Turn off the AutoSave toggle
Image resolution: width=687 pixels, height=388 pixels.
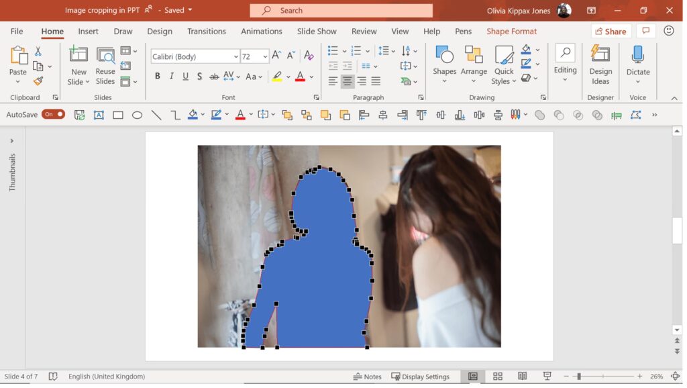tap(53, 114)
